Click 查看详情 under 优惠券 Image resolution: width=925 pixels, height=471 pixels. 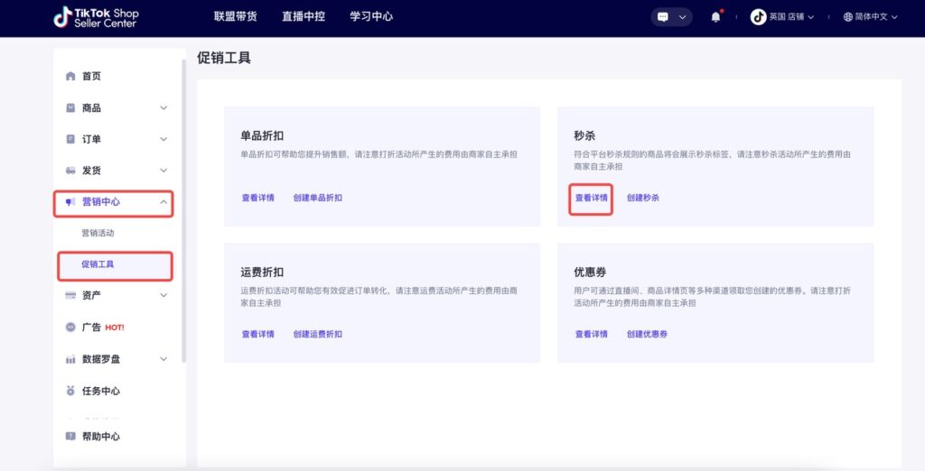[591, 334]
